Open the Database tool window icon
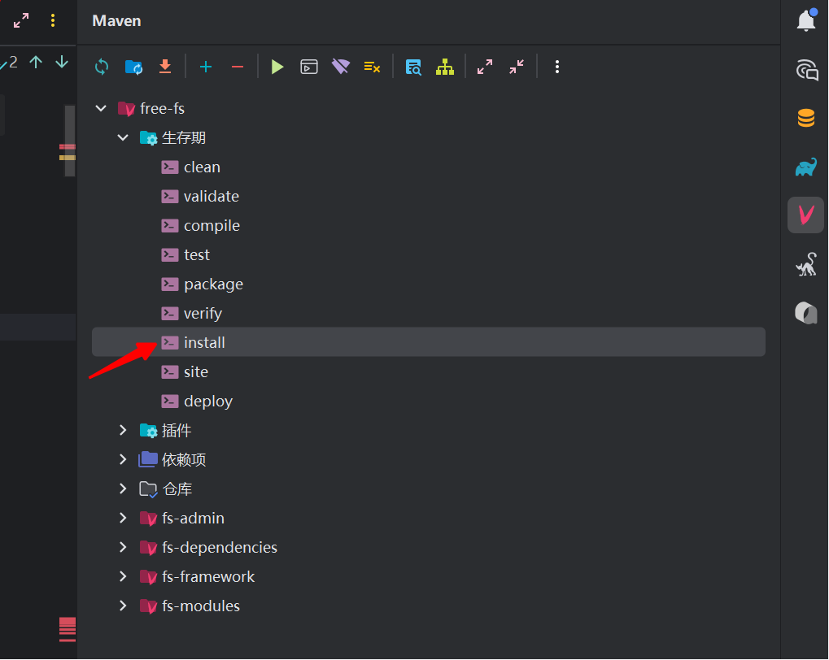829x660 pixels. (805, 119)
